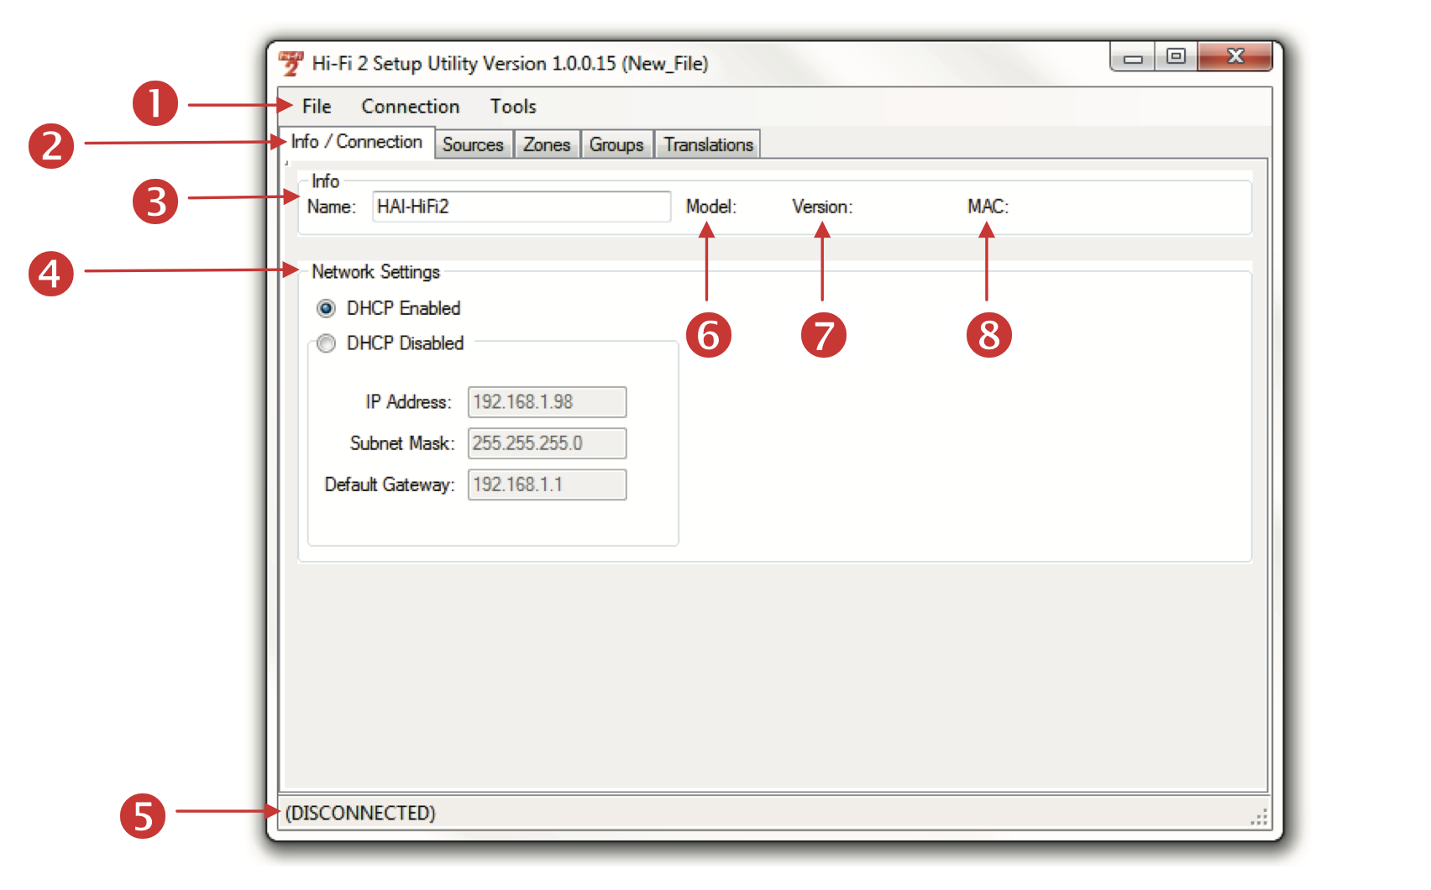
Task: Open the Connection menu
Action: click(410, 107)
